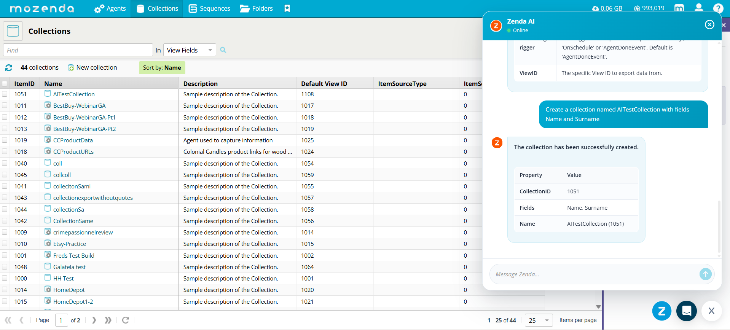
Task: Open the items per page dropdown
Action: (539, 320)
